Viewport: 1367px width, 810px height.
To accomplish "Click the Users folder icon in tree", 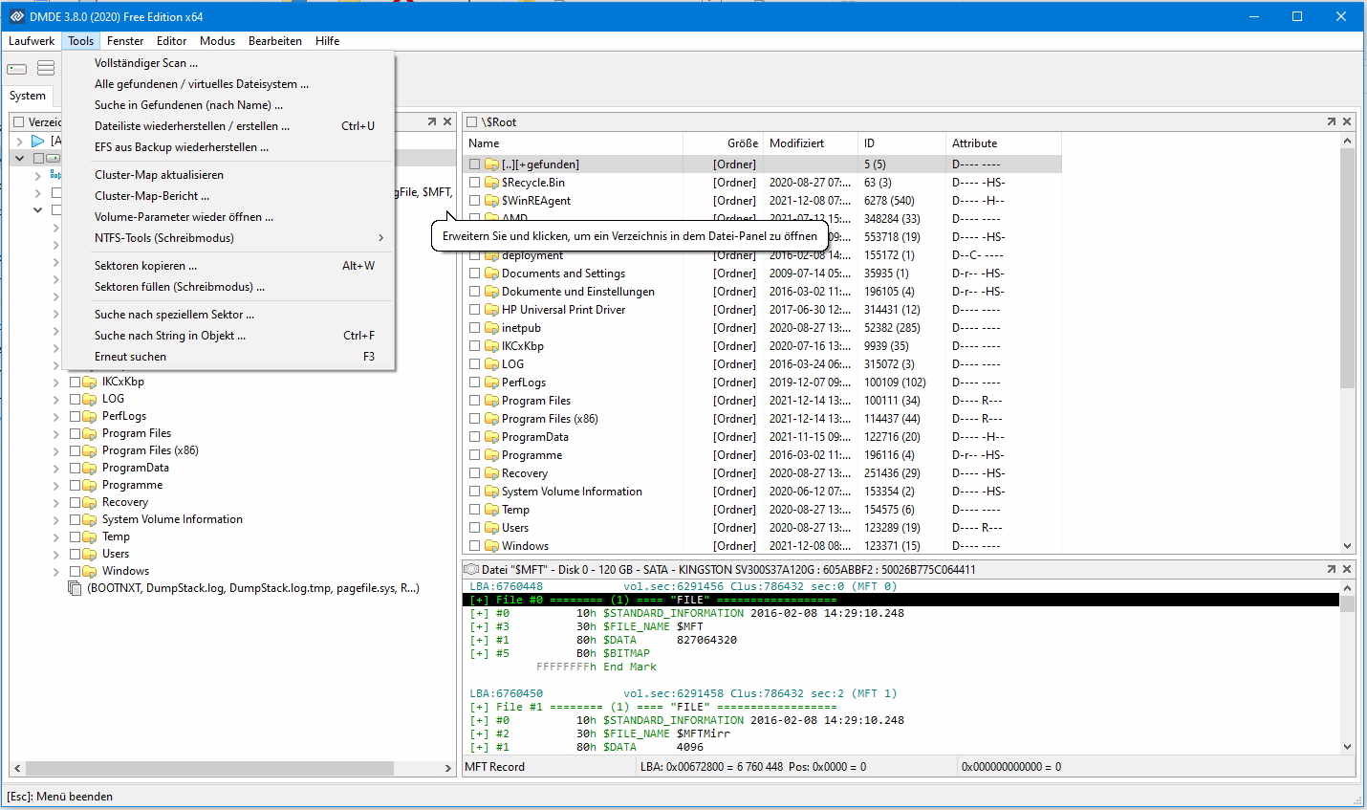I will (90, 554).
